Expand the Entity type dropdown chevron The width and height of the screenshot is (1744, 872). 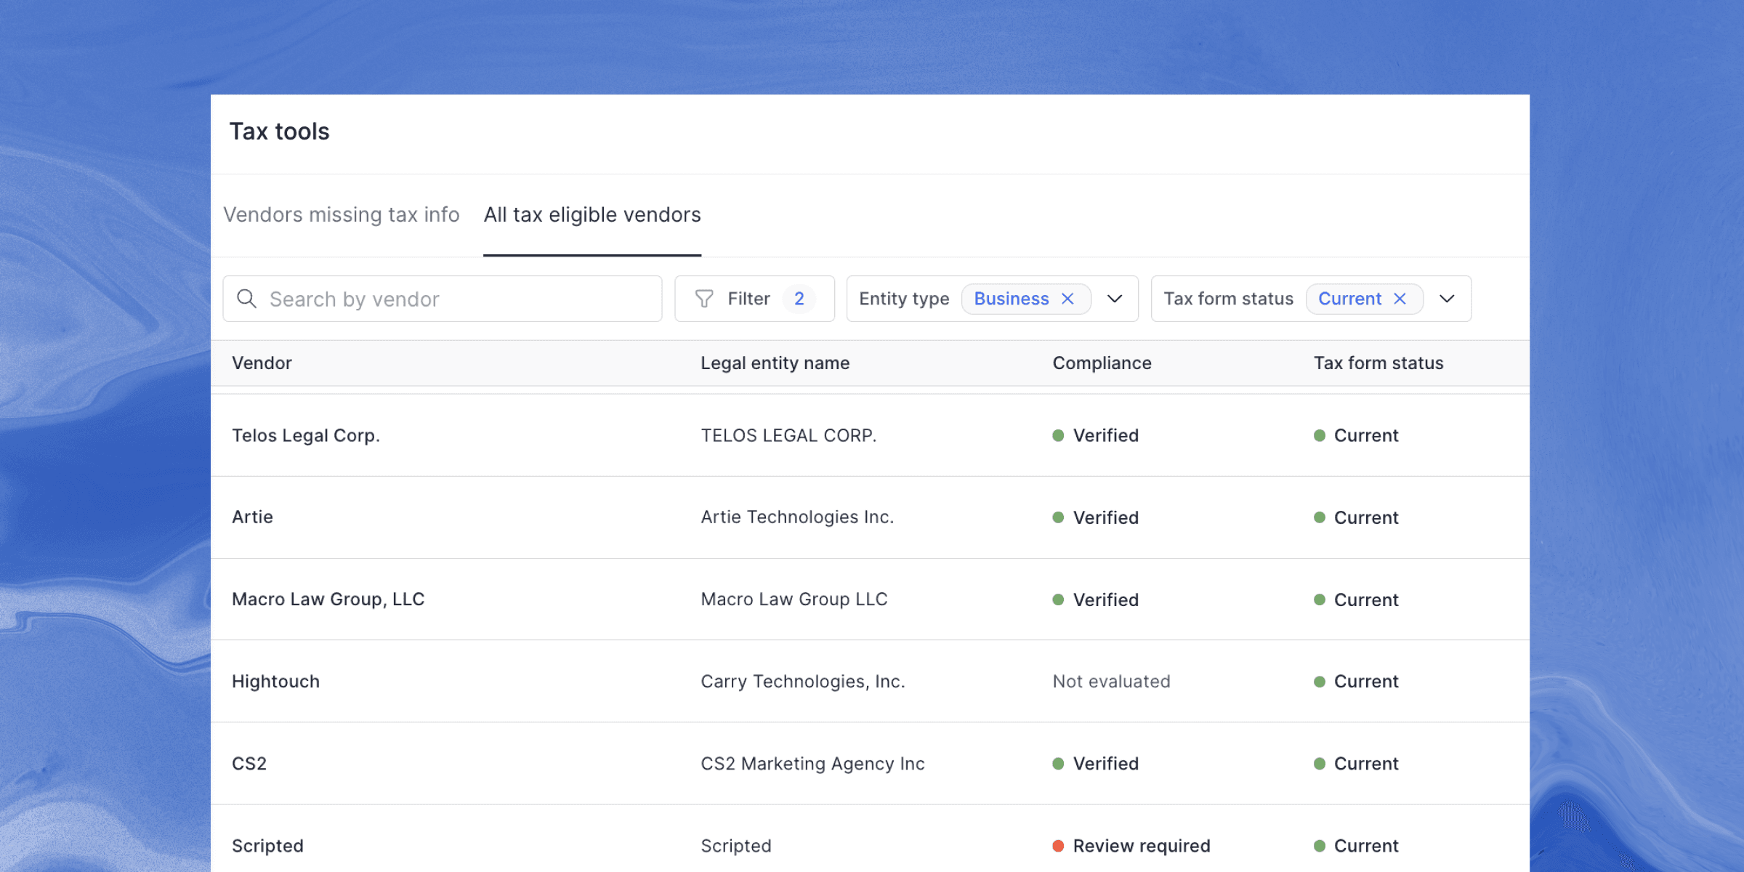click(1115, 299)
